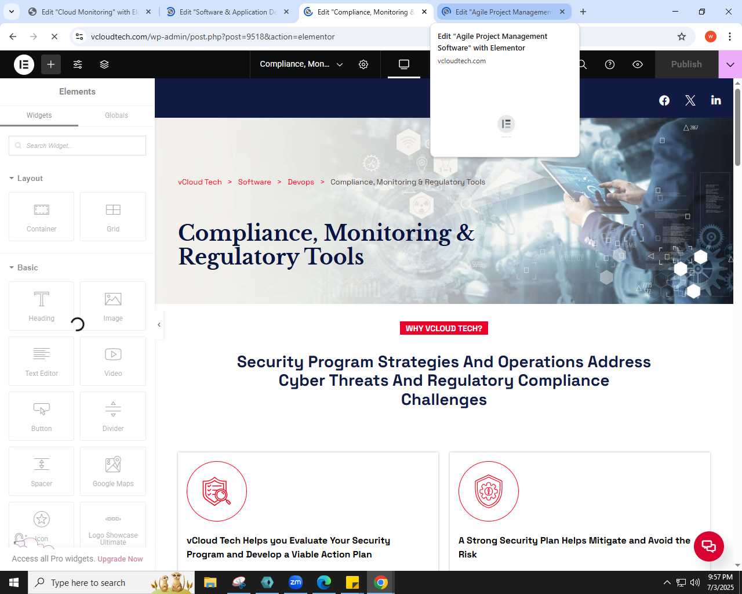
Task: Select the Spacer widget
Action: click(41, 471)
